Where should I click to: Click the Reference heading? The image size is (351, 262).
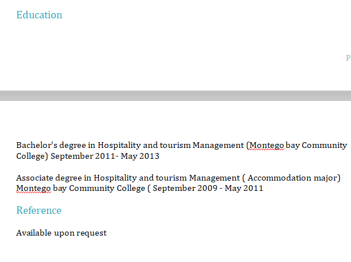coord(38,210)
